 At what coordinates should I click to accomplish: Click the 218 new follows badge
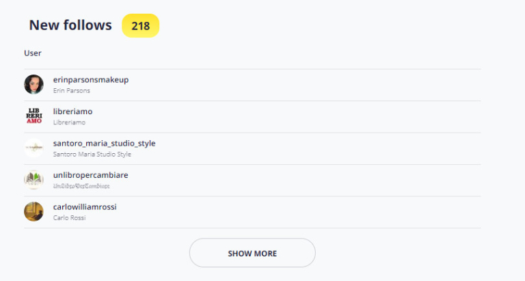pos(140,26)
